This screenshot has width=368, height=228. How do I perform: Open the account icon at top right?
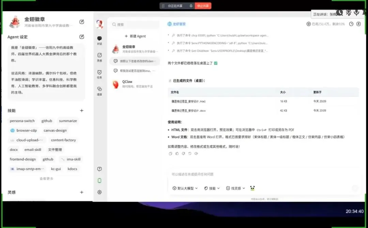(358, 24)
